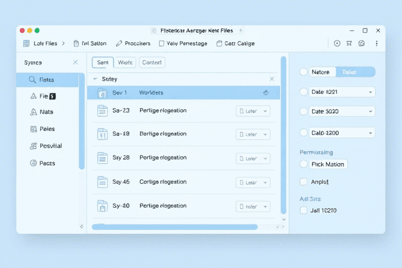The image size is (402, 268).
Task: Click the document icon in the Sa-23 row
Action: (x=103, y=110)
